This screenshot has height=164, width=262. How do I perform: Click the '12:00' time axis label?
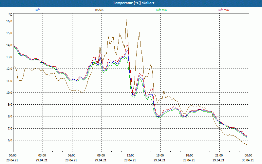(x=131, y=155)
